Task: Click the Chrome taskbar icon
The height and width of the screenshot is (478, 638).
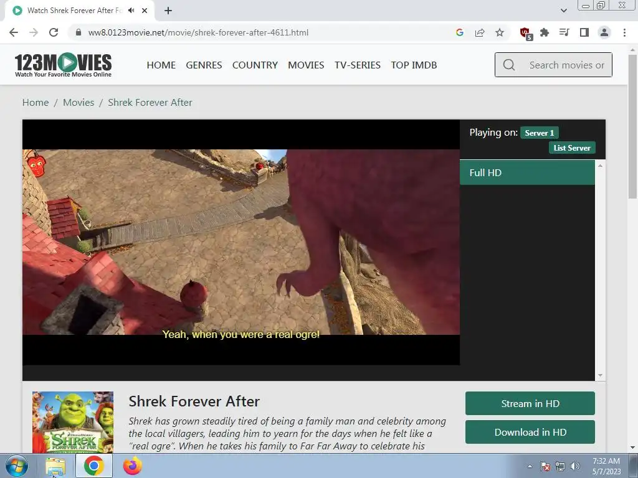Action: pyautogui.click(x=93, y=466)
